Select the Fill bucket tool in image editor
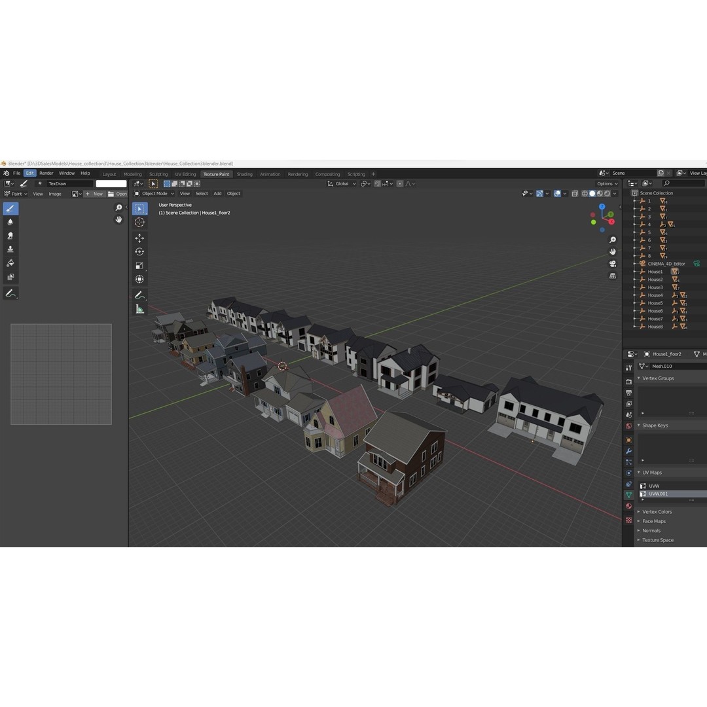The width and height of the screenshot is (707, 707). (10, 263)
